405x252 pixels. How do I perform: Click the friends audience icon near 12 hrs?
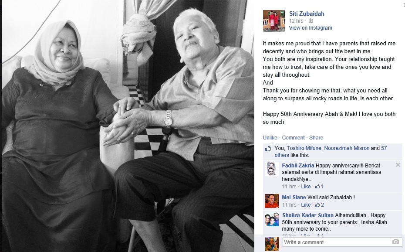click(x=311, y=20)
